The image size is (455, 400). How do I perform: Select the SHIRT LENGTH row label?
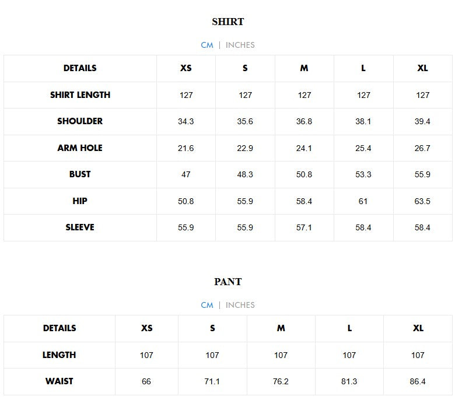[x=80, y=95]
